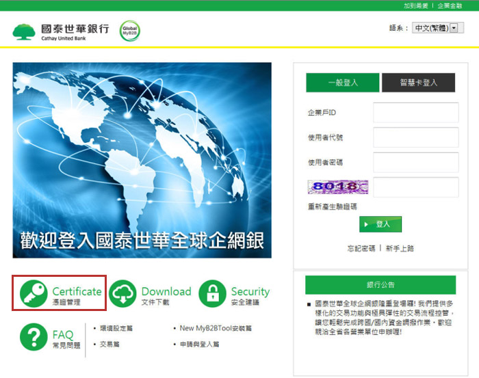Screen dimensions: 479x378
Task: Open the Download 文件下載 text link
Action: pos(166,295)
